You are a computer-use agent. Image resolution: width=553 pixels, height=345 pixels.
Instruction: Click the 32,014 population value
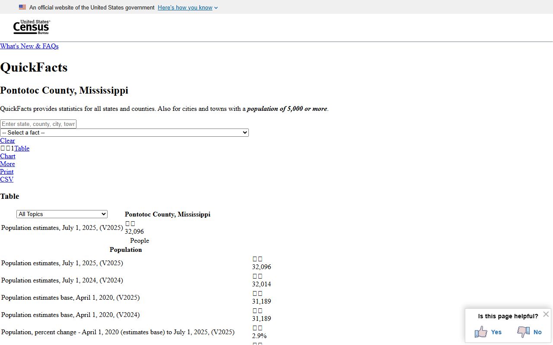point(262,284)
